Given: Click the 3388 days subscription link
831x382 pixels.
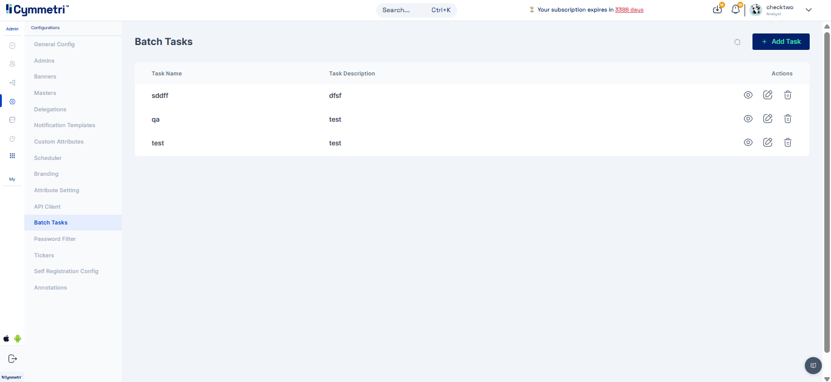Looking at the screenshot, I should click(629, 10).
